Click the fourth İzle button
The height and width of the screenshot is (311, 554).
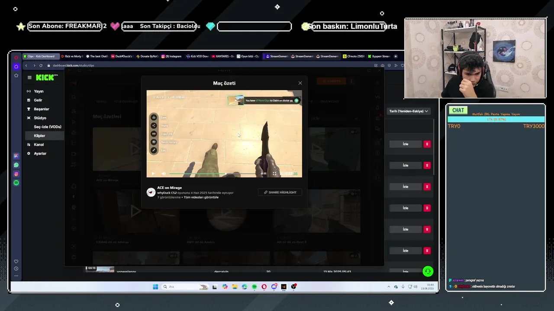coord(406,208)
